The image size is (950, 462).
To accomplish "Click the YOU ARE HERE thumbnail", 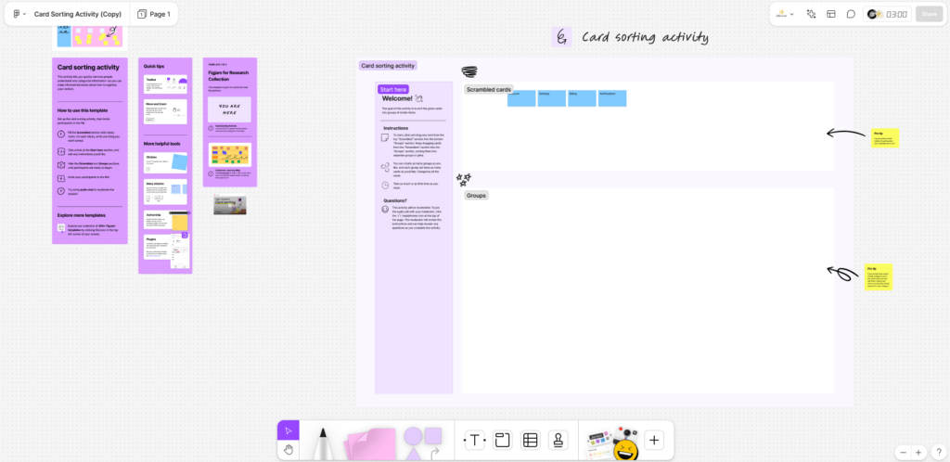I will 229,109.
